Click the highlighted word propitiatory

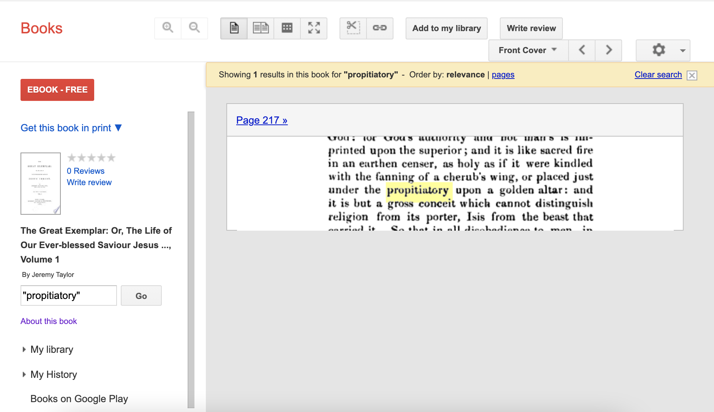(x=419, y=190)
